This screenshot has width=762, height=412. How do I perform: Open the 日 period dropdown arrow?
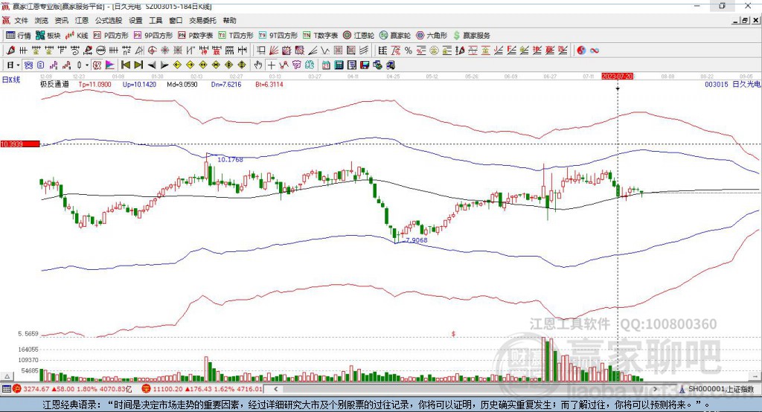[18, 65]
